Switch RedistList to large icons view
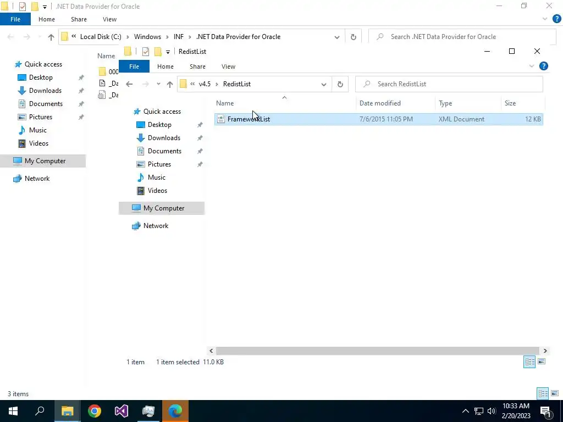This screenshot has height=422, width=563. (x=542, y=362)
